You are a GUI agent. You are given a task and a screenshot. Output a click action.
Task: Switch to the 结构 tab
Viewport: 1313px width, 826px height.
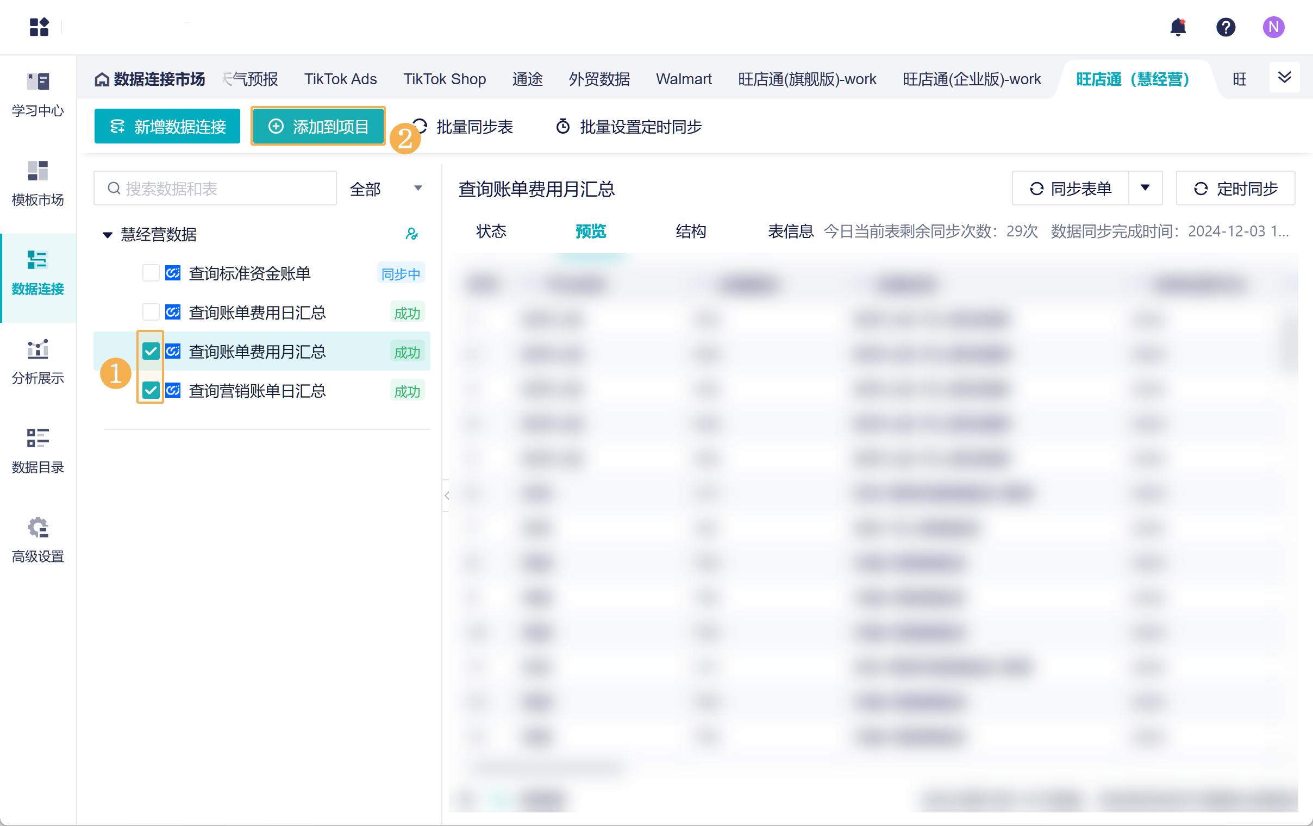pos(690,231)
